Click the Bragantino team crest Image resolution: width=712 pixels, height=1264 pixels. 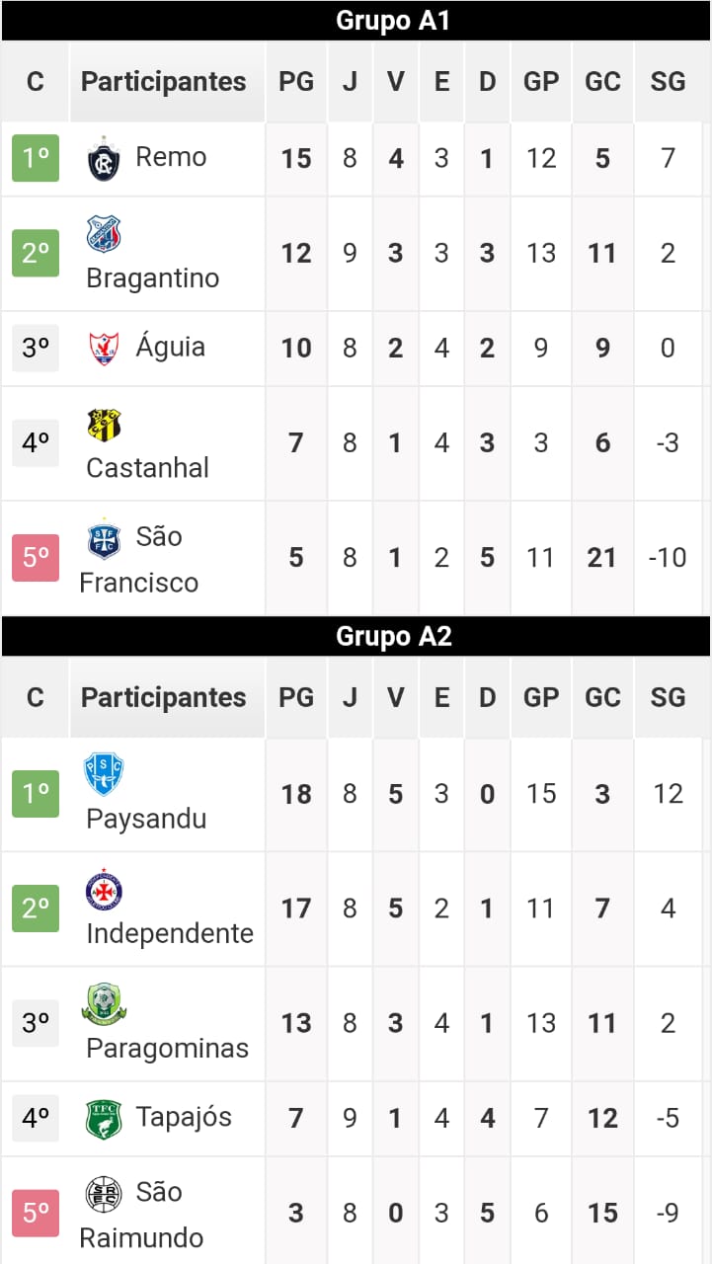click(x=104, y=234)
